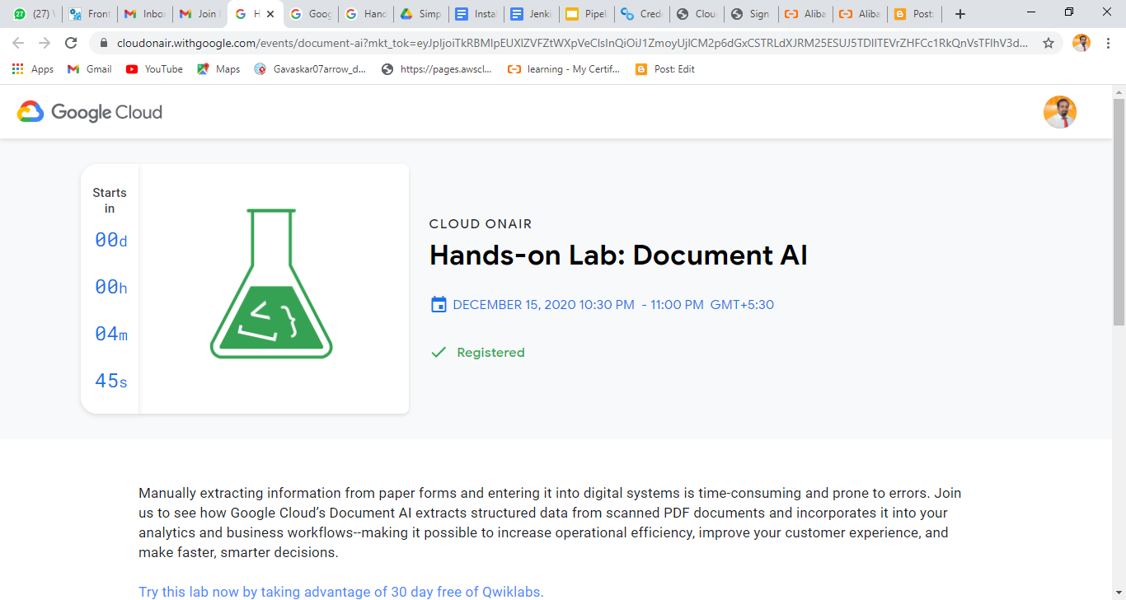Open the Google account avatar on the page
Screen dimensions: 1126x600
1060,112
